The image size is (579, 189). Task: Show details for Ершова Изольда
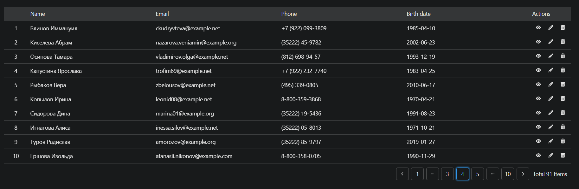pyautogui.click(x=538, y=155)
